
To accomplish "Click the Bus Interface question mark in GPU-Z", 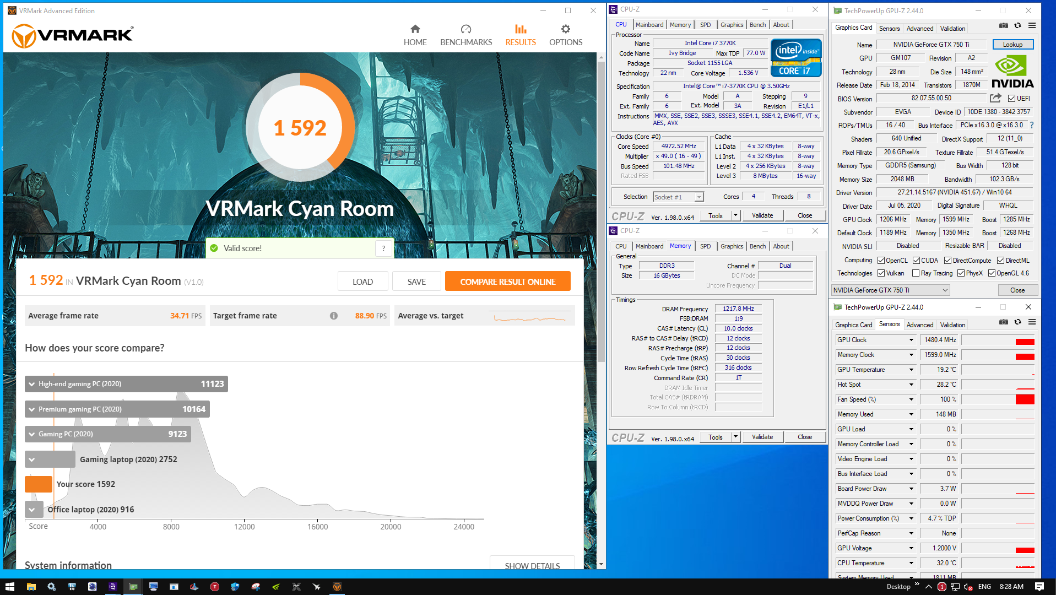I will click(1032, 125).
